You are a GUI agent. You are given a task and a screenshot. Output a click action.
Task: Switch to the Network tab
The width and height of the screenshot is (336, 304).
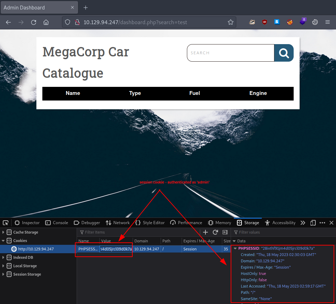pyautogui.click(x=118, y=223)
